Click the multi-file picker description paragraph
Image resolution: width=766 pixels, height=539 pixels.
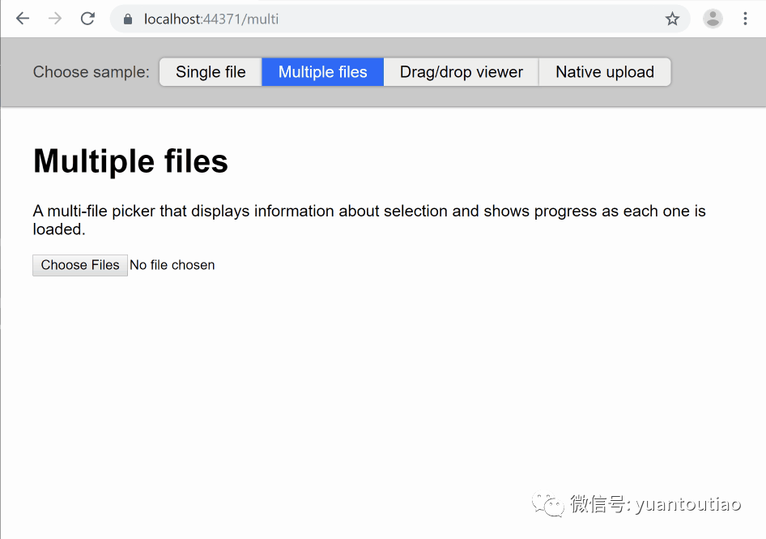(369, 220)
